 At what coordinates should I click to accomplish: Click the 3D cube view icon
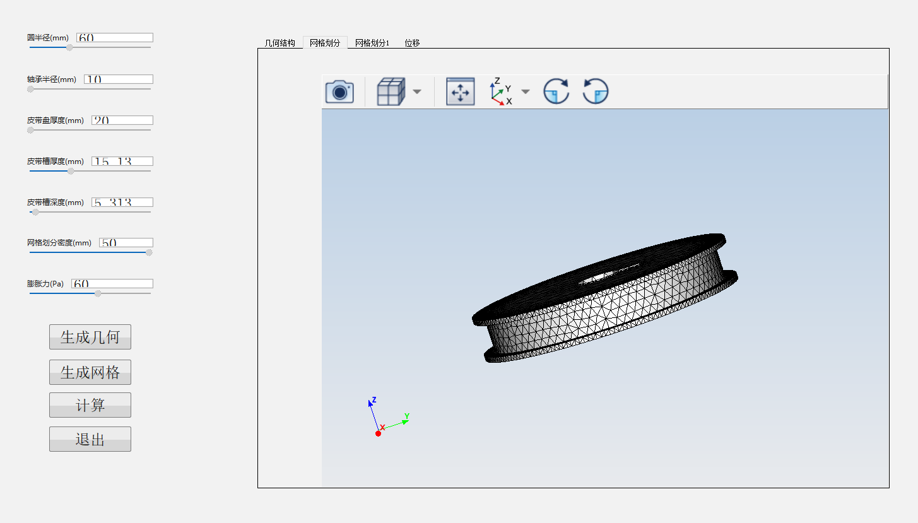pos(390,92)
